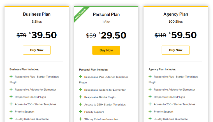The image size is (213, 122).
Task: Click plus icon beside Business Priority Support
Action: click(x=11, y=111)
